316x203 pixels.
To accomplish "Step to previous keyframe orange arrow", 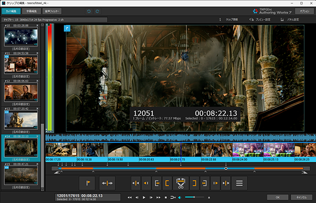I will point(146,183).
